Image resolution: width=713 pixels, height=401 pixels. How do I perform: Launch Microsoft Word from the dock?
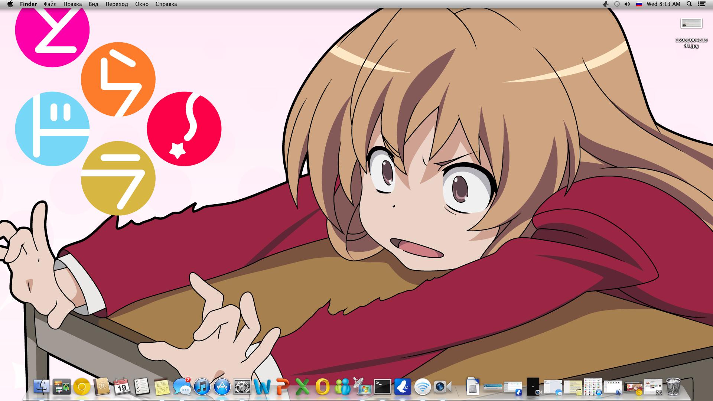[x=262, y=387]
